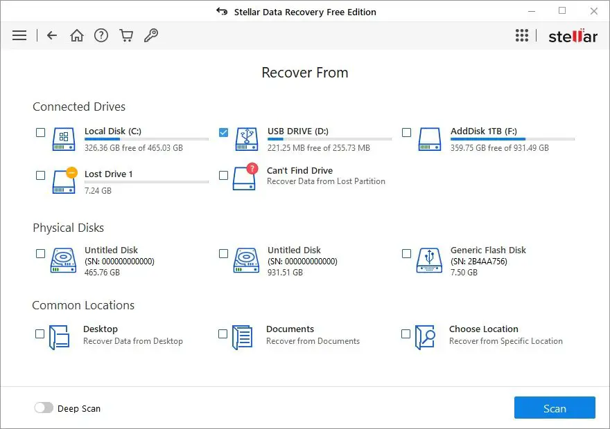Click '(SN: 2B4AA756)' serial text

pyautogui.click(x=479, y=262)
